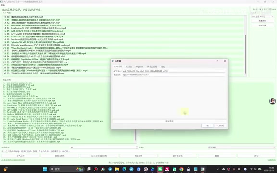Open Google Chrome from the taskbar

[181, 169]
